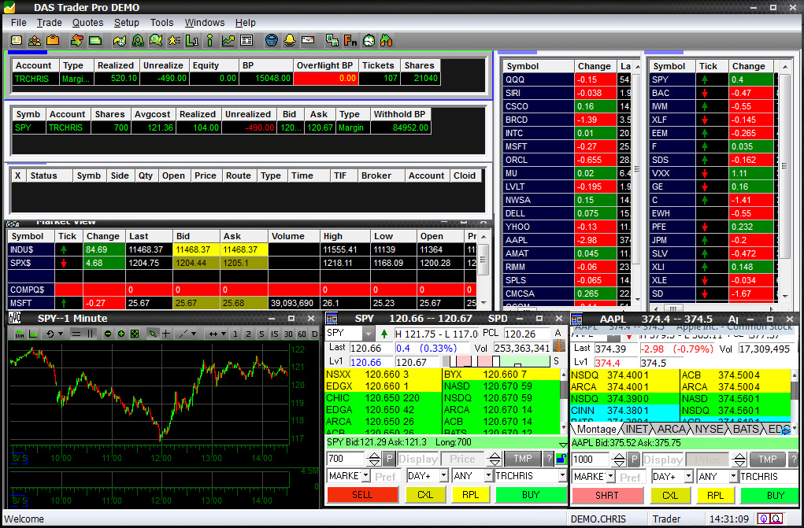Toggle the P button in AAPL montage
The height and width of the screenshot is (528, 804).
coord(633,460)
